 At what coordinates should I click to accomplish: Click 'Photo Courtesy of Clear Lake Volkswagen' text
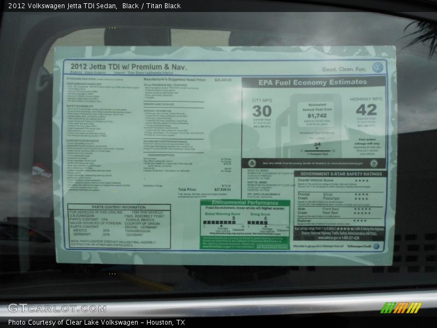[x=73, y=323]
